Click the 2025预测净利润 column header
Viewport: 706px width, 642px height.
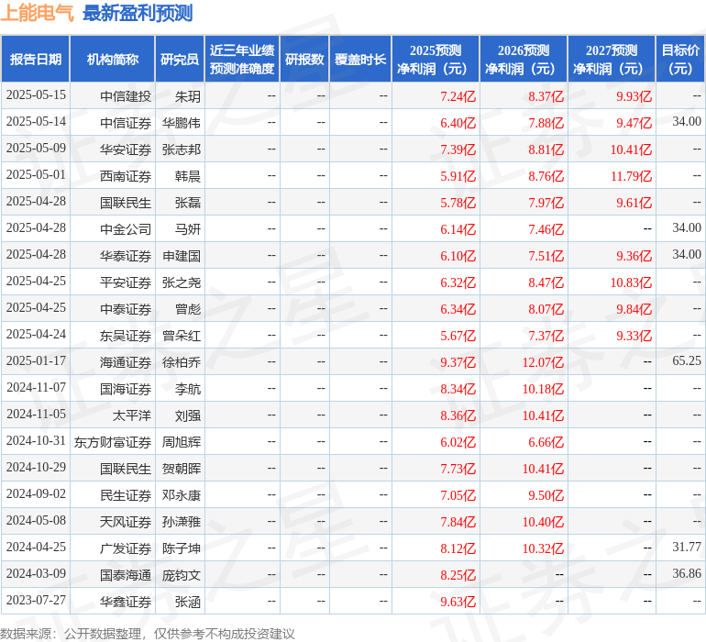tap(435, 60)
